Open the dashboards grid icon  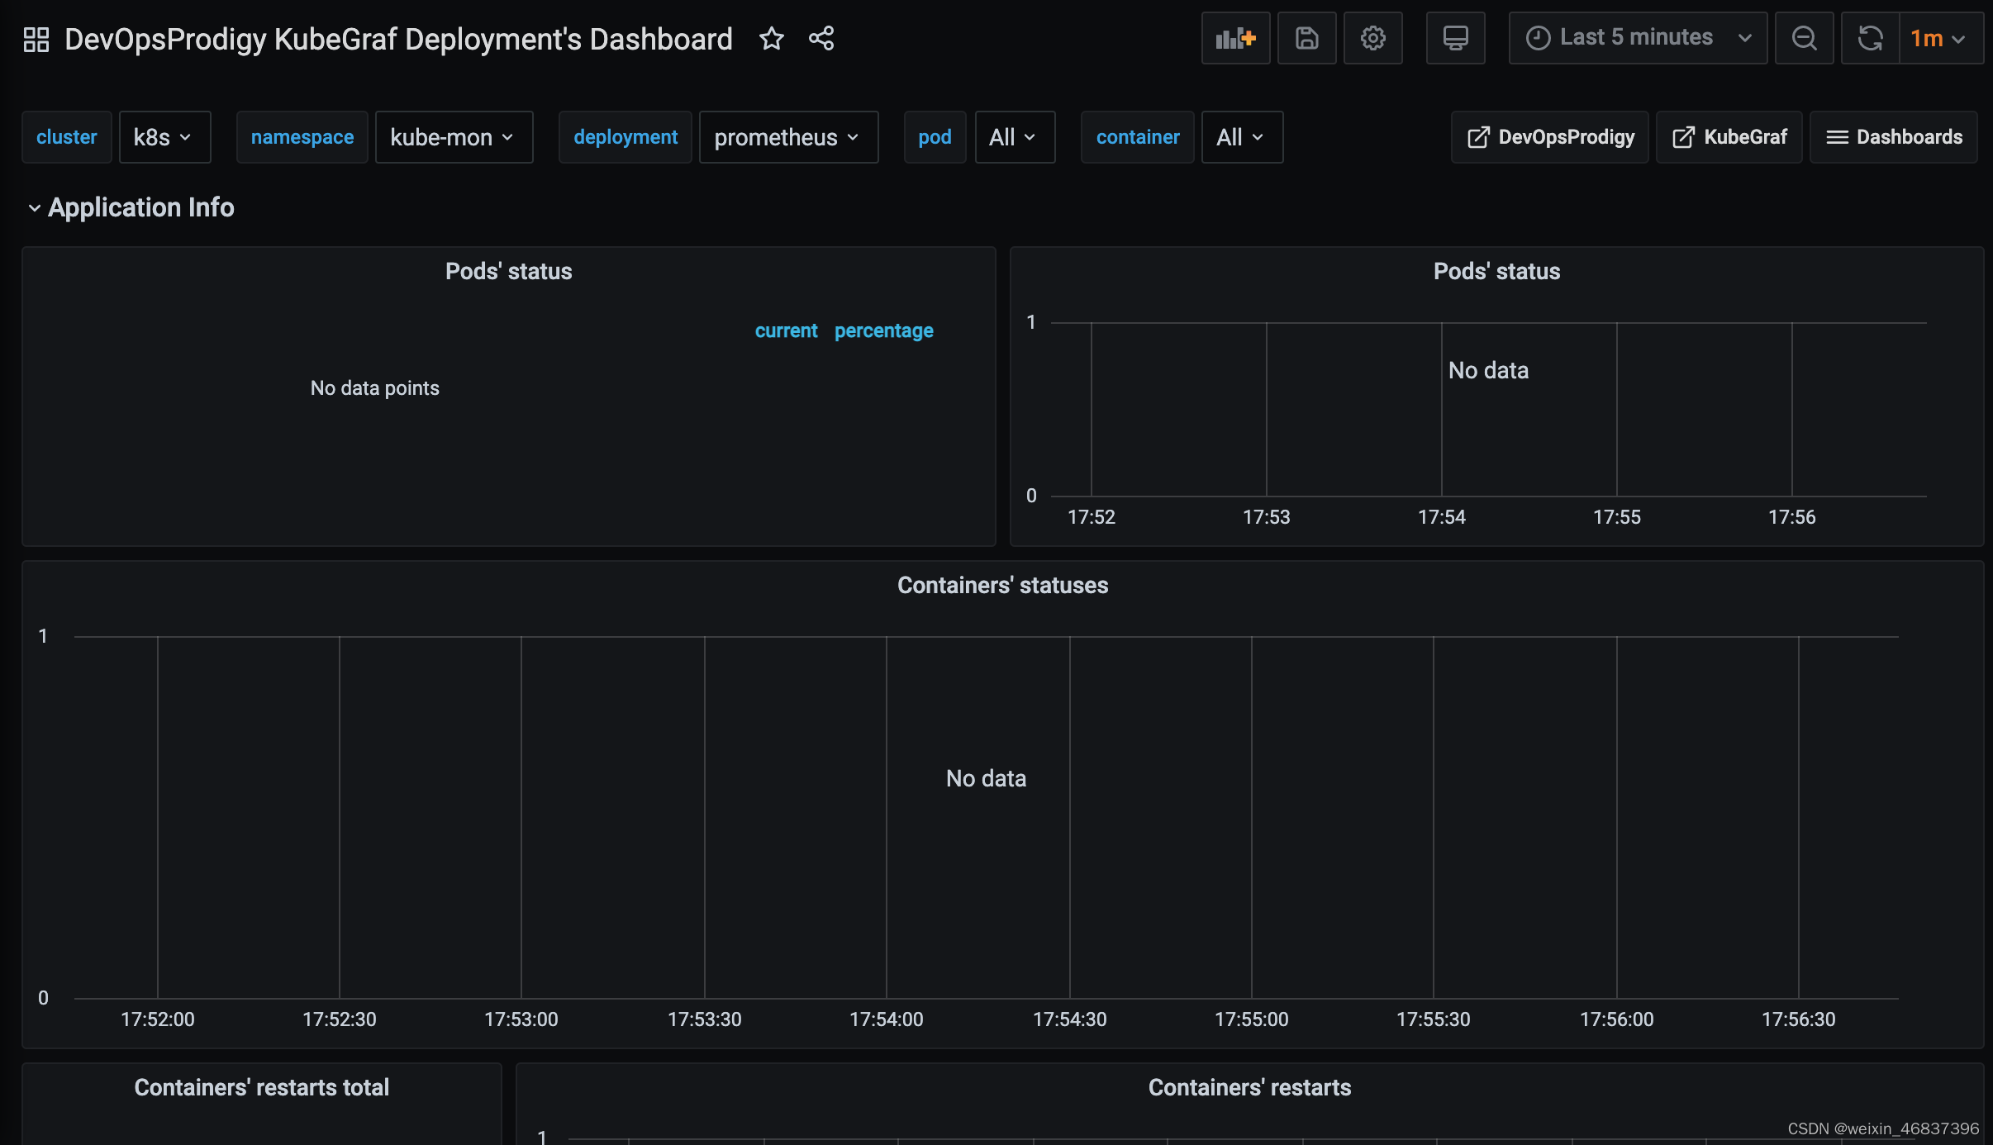tap(36, 39)
